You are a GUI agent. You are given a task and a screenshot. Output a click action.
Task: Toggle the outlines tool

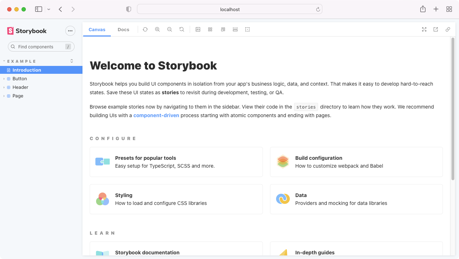tap(247, 29)
